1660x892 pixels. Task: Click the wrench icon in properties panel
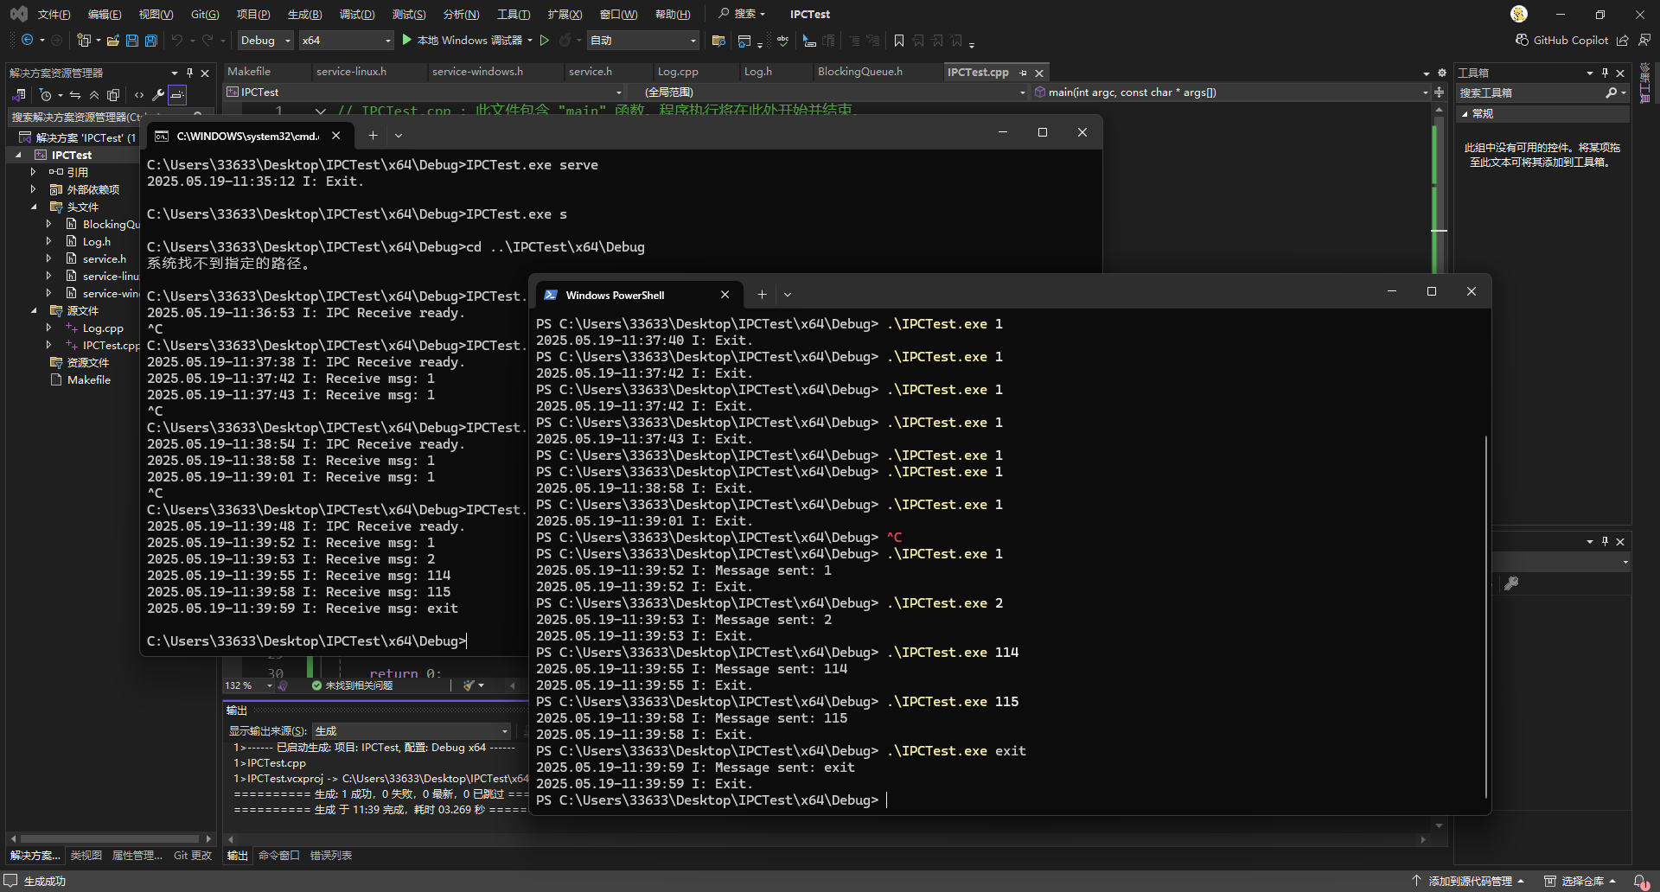(x=1511, y=583)
